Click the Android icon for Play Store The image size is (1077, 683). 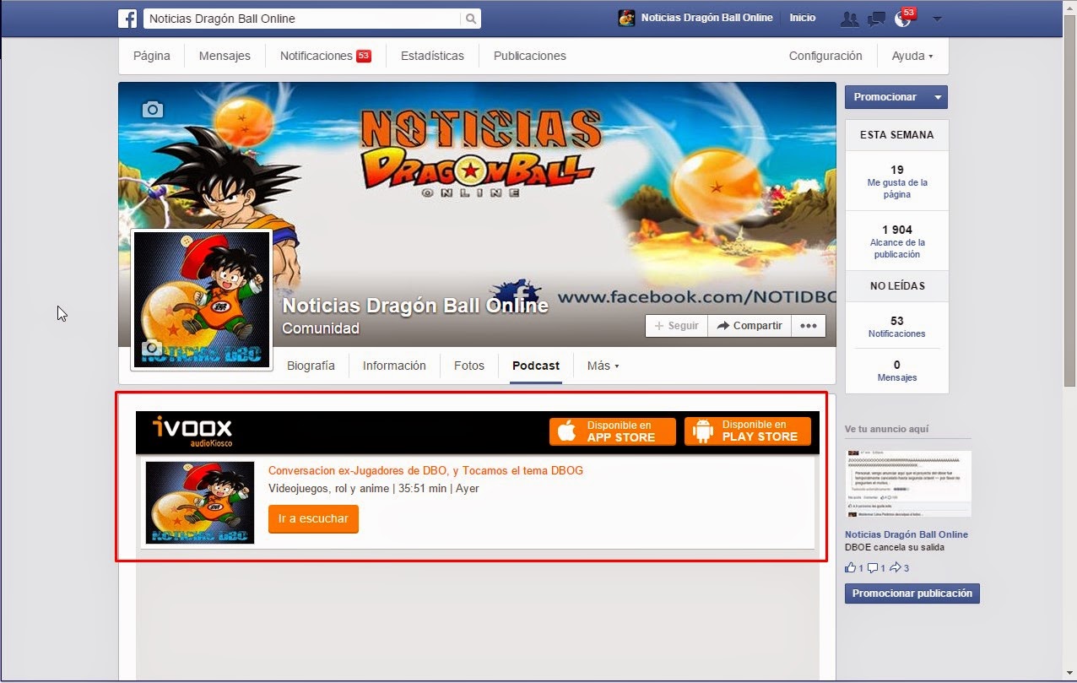[702, 431]
